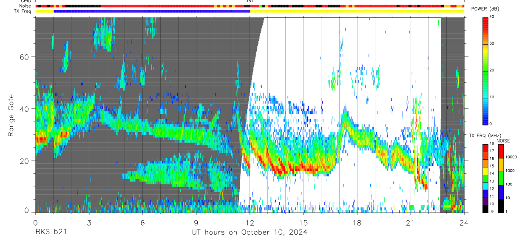Click the 15 tick on the UT hours axis
522x241 pixels.
304,222
